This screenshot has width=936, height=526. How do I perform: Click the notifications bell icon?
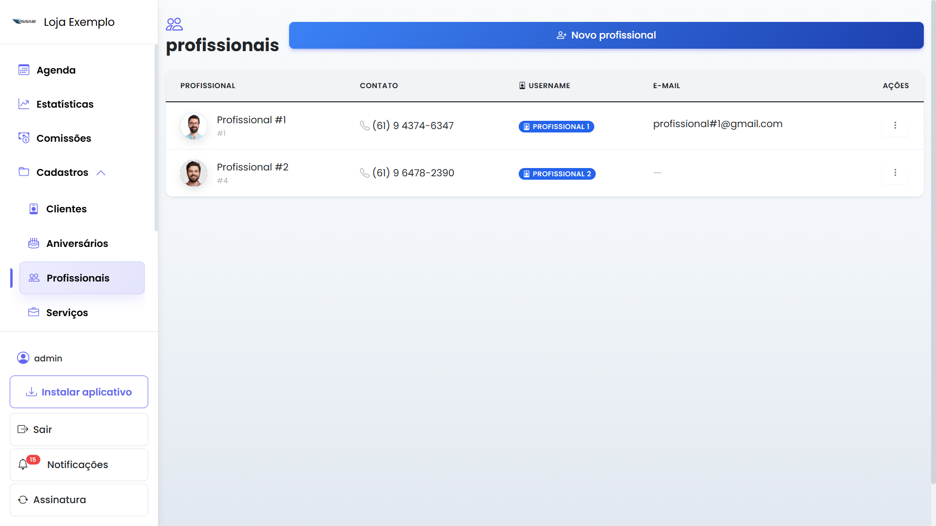23,465
